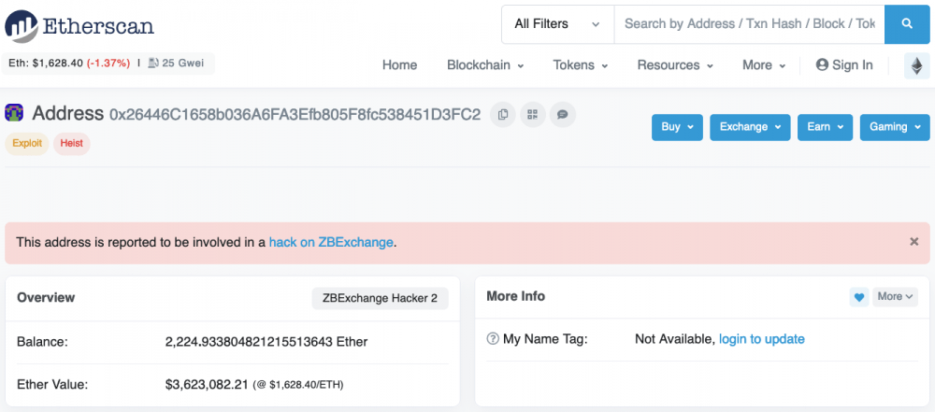Click the address blockie identicon

point(14,113)
